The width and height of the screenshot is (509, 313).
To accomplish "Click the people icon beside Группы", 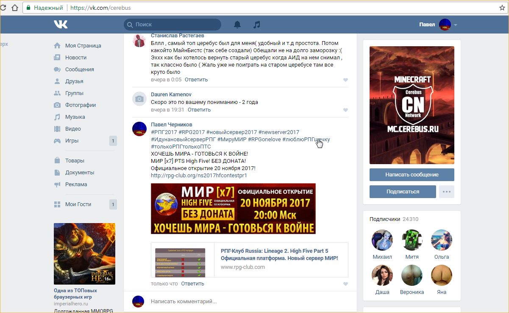I will click(x=57, y=93).
